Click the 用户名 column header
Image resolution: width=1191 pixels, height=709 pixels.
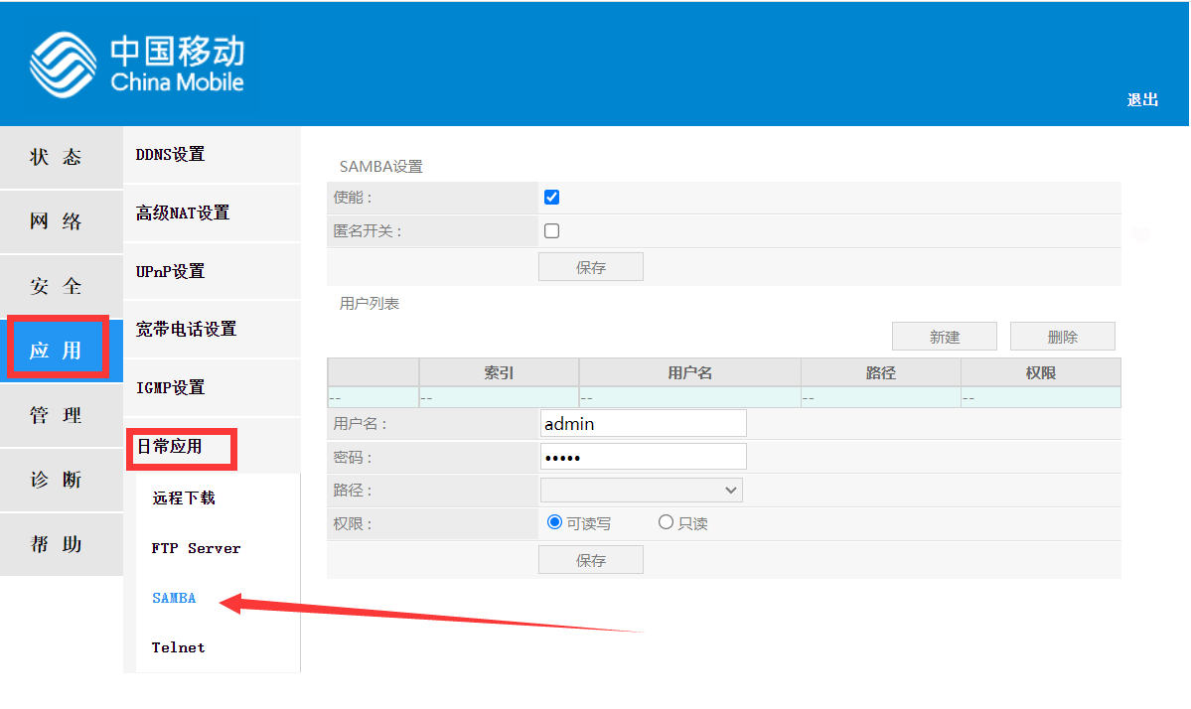[x=689, y=372]
